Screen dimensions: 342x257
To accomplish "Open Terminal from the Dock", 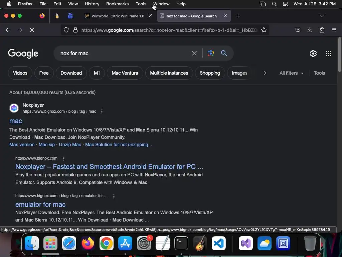I will coord(181,243).
